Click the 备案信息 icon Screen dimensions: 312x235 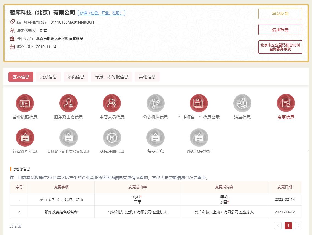[155, 137]
